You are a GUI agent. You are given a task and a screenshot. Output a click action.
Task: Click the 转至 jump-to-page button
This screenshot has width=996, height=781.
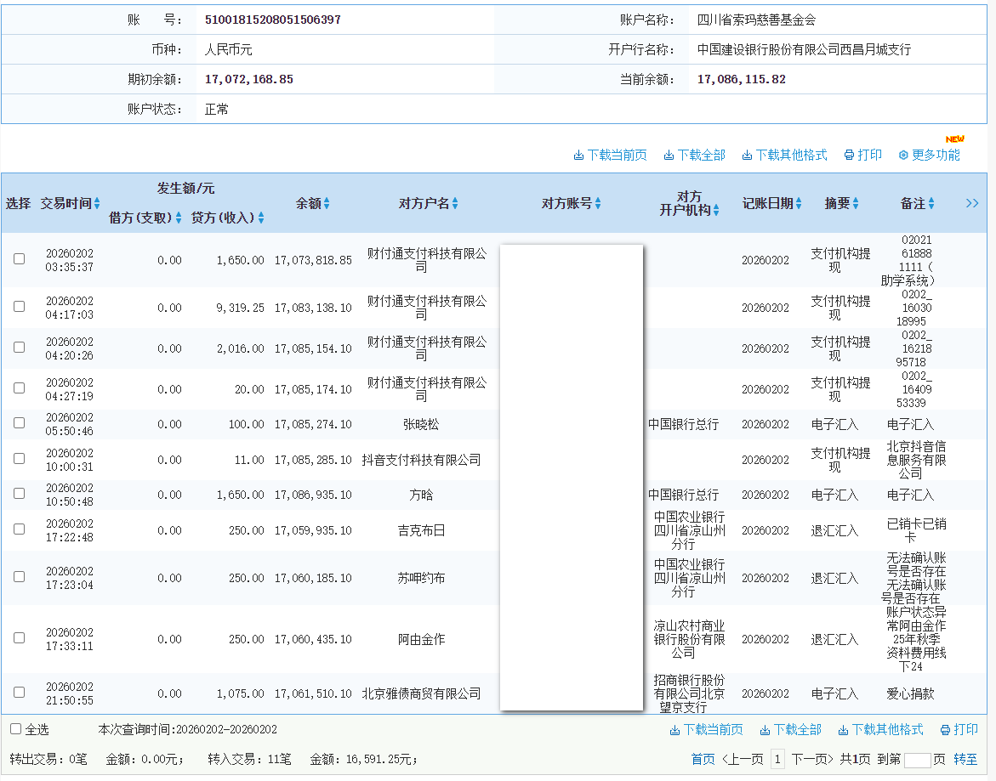tap(965, 757)
